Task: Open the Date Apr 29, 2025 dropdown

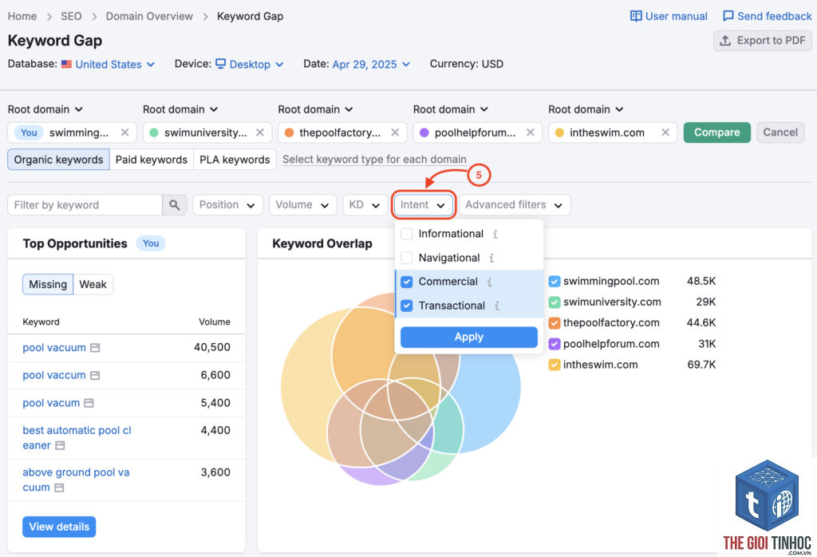Action: (371, 64)
